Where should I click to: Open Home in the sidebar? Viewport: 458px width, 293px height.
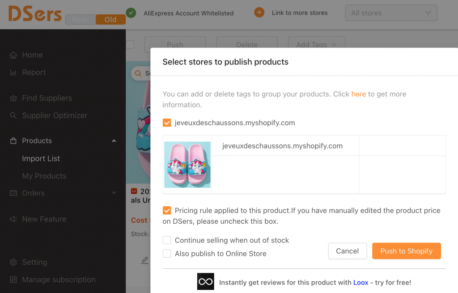32,55
